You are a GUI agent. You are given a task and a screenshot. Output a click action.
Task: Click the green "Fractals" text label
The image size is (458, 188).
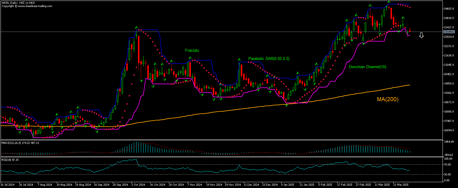click(x=192, y=50)
